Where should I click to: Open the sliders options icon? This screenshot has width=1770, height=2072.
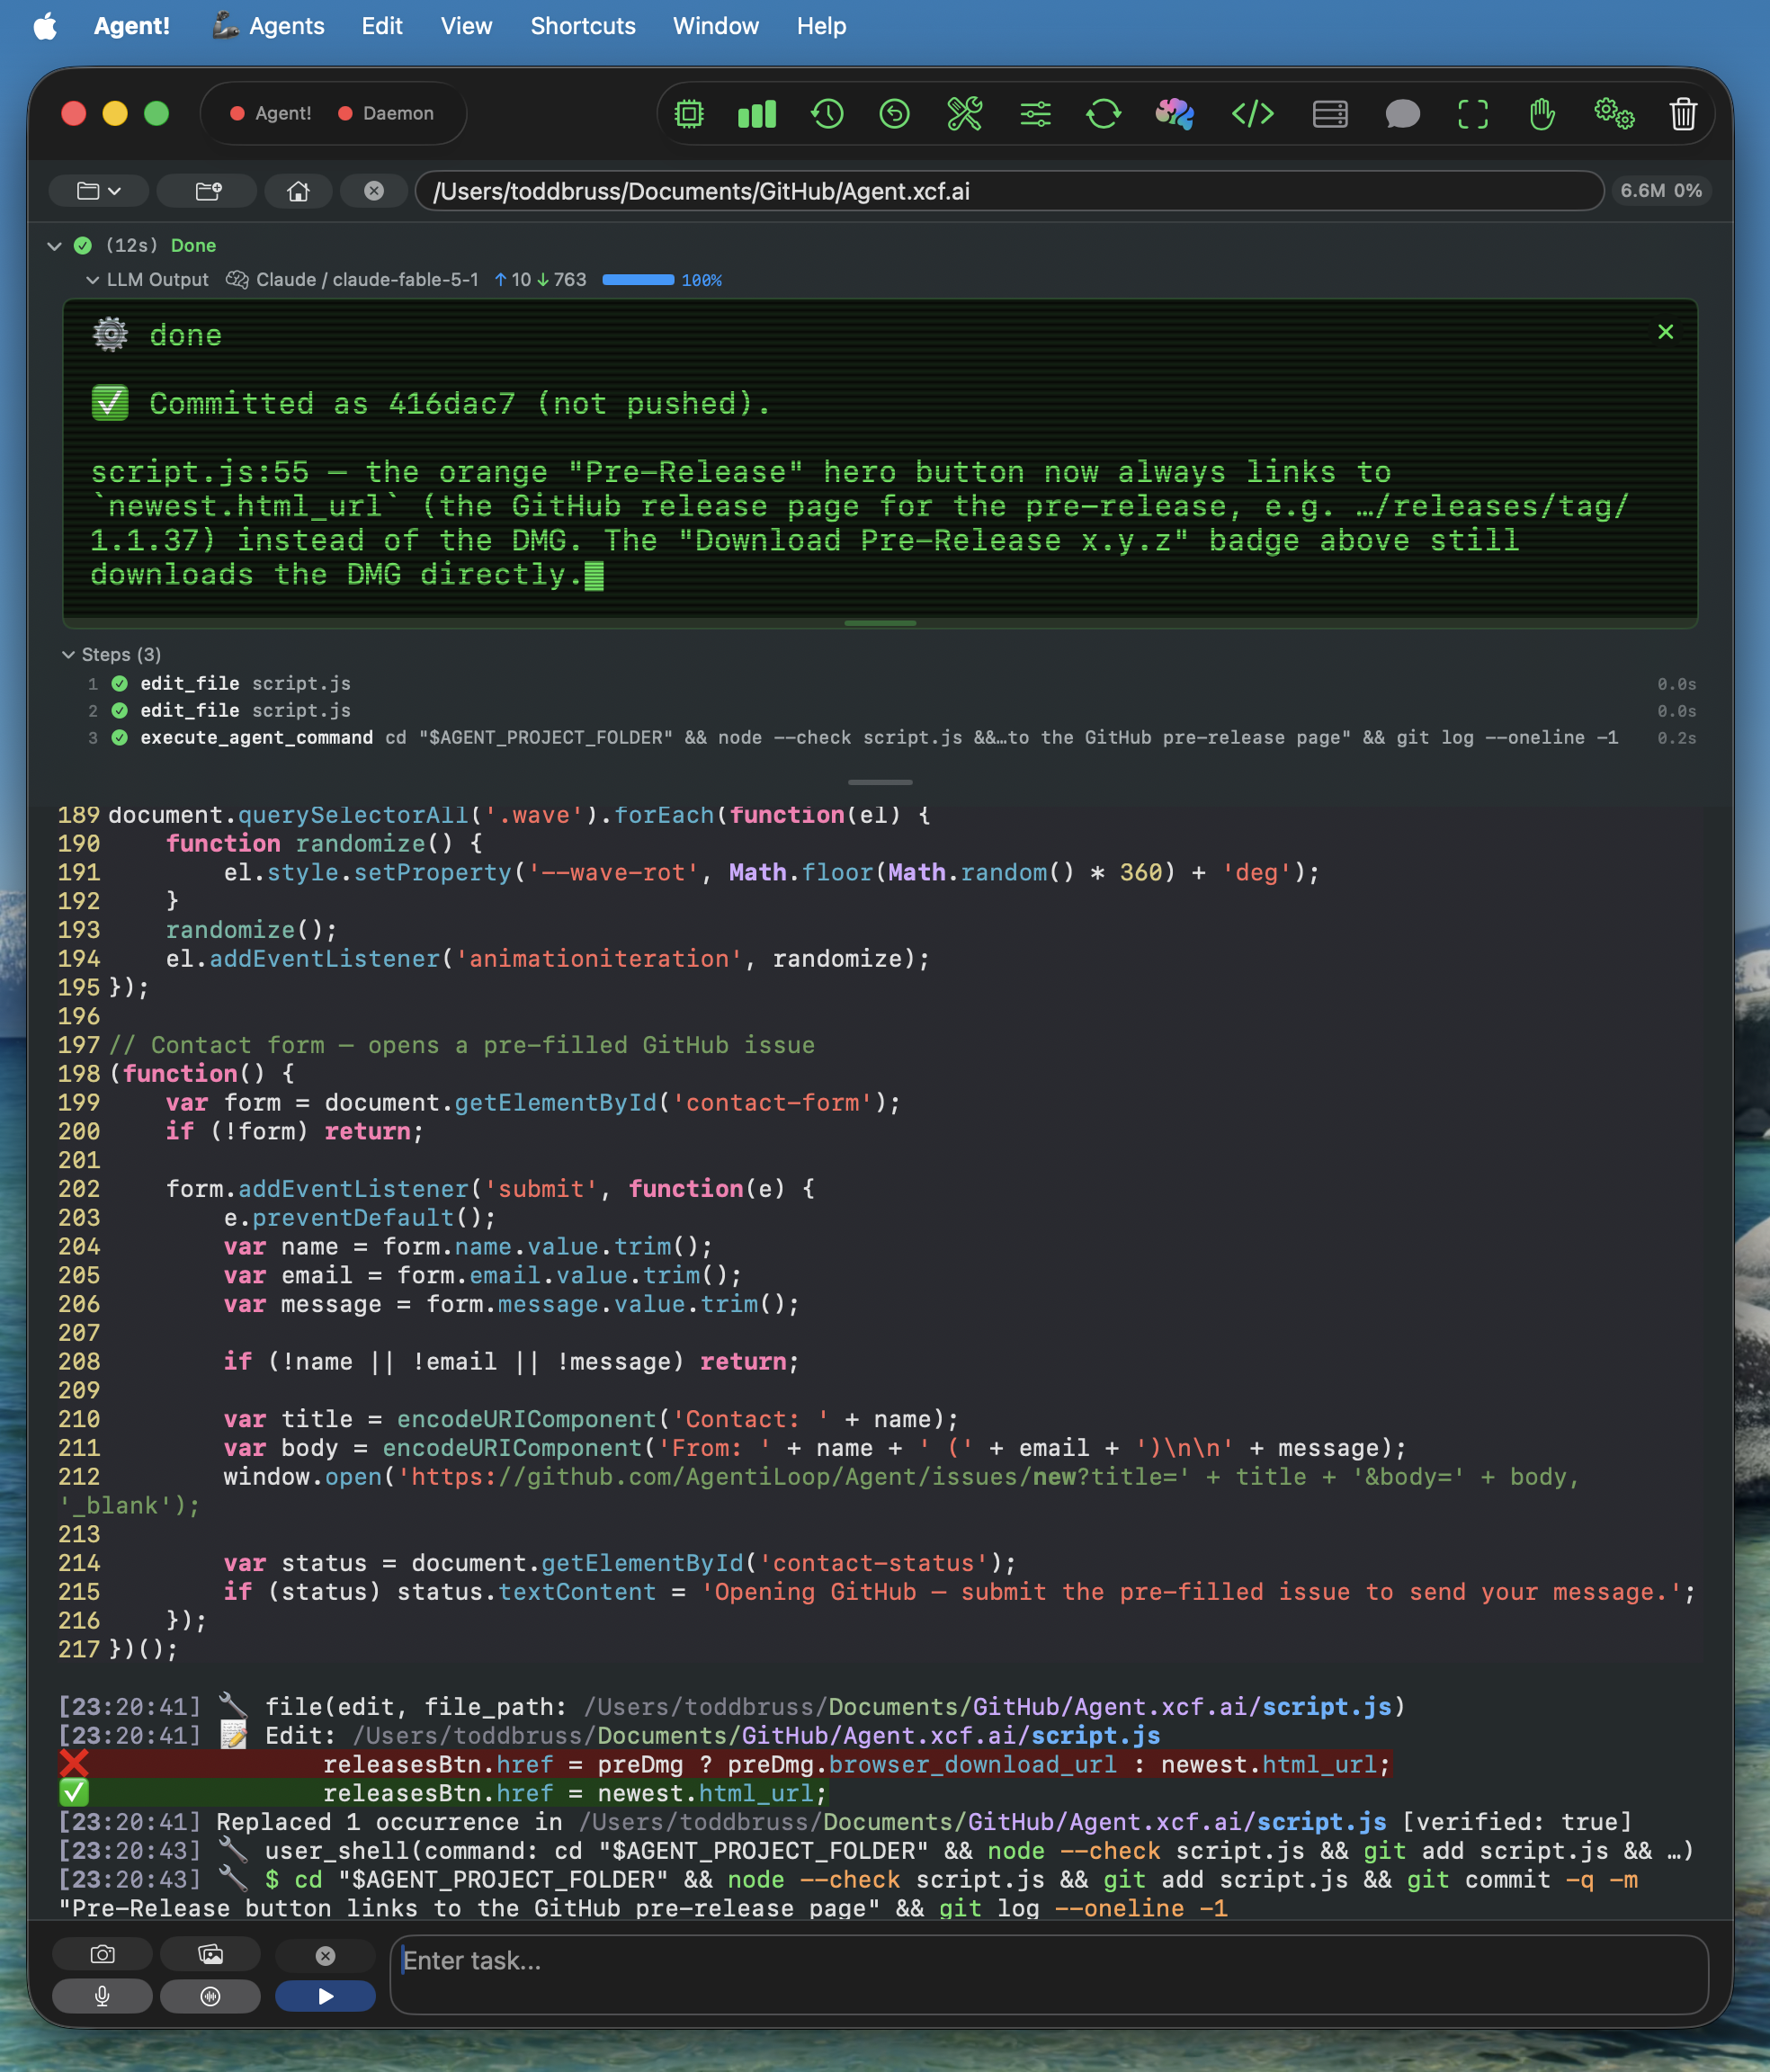point(1035,114)
